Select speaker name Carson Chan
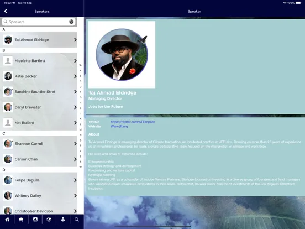305x229 pixels. pos(26,159)
